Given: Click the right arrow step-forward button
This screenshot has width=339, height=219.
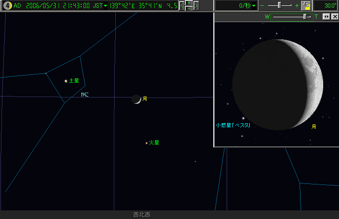Looking at the screenshot, I should click(x=196, y=6).
